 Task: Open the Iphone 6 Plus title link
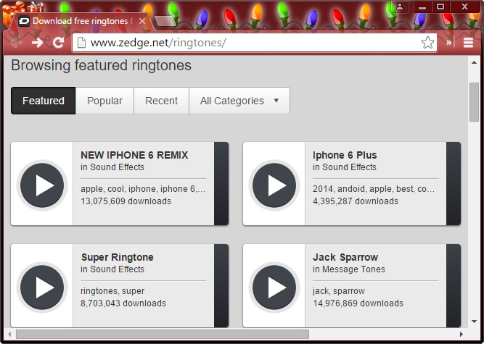[345, 155]
